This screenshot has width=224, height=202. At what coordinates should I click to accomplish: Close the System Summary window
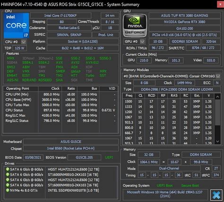220,4
